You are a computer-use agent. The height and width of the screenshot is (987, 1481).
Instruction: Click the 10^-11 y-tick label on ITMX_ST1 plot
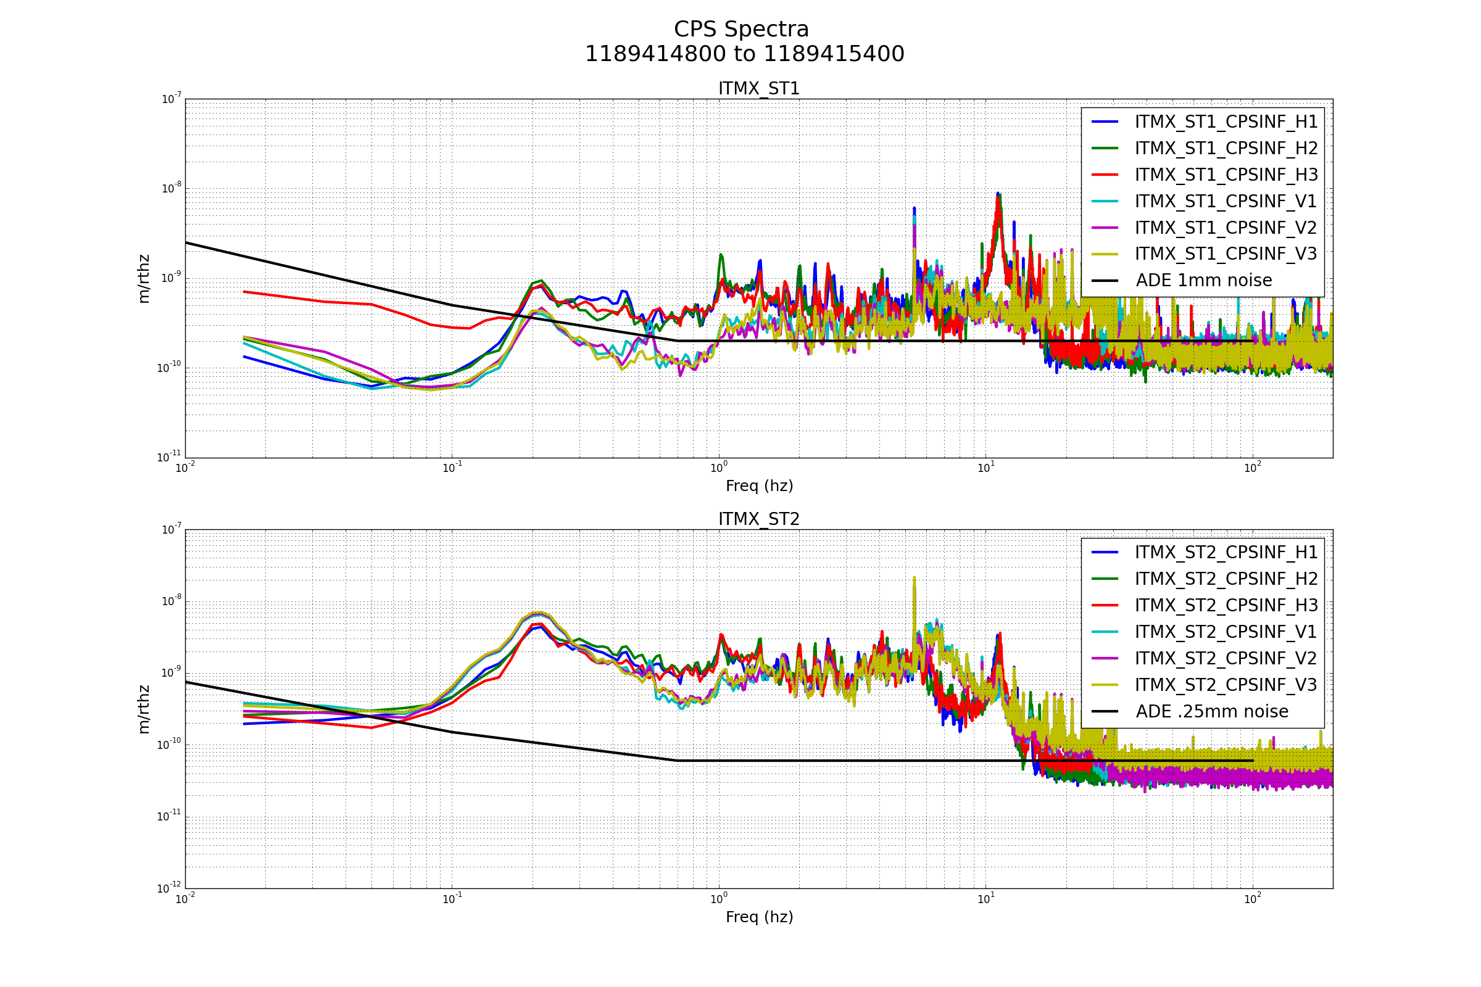coord(168,457)
